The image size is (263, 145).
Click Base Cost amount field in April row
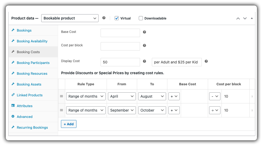[x=194, y=96]
